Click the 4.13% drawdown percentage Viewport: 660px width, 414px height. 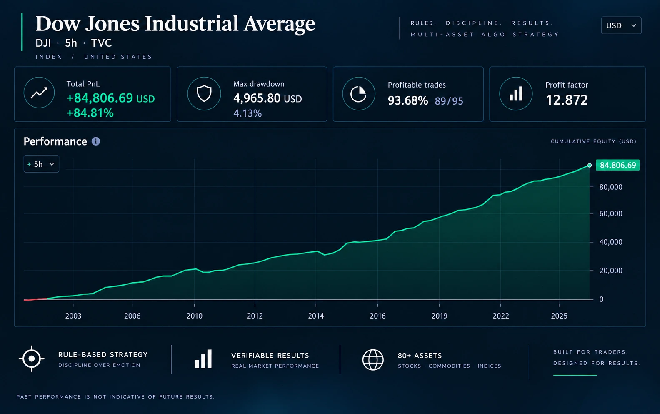[247, 113]
